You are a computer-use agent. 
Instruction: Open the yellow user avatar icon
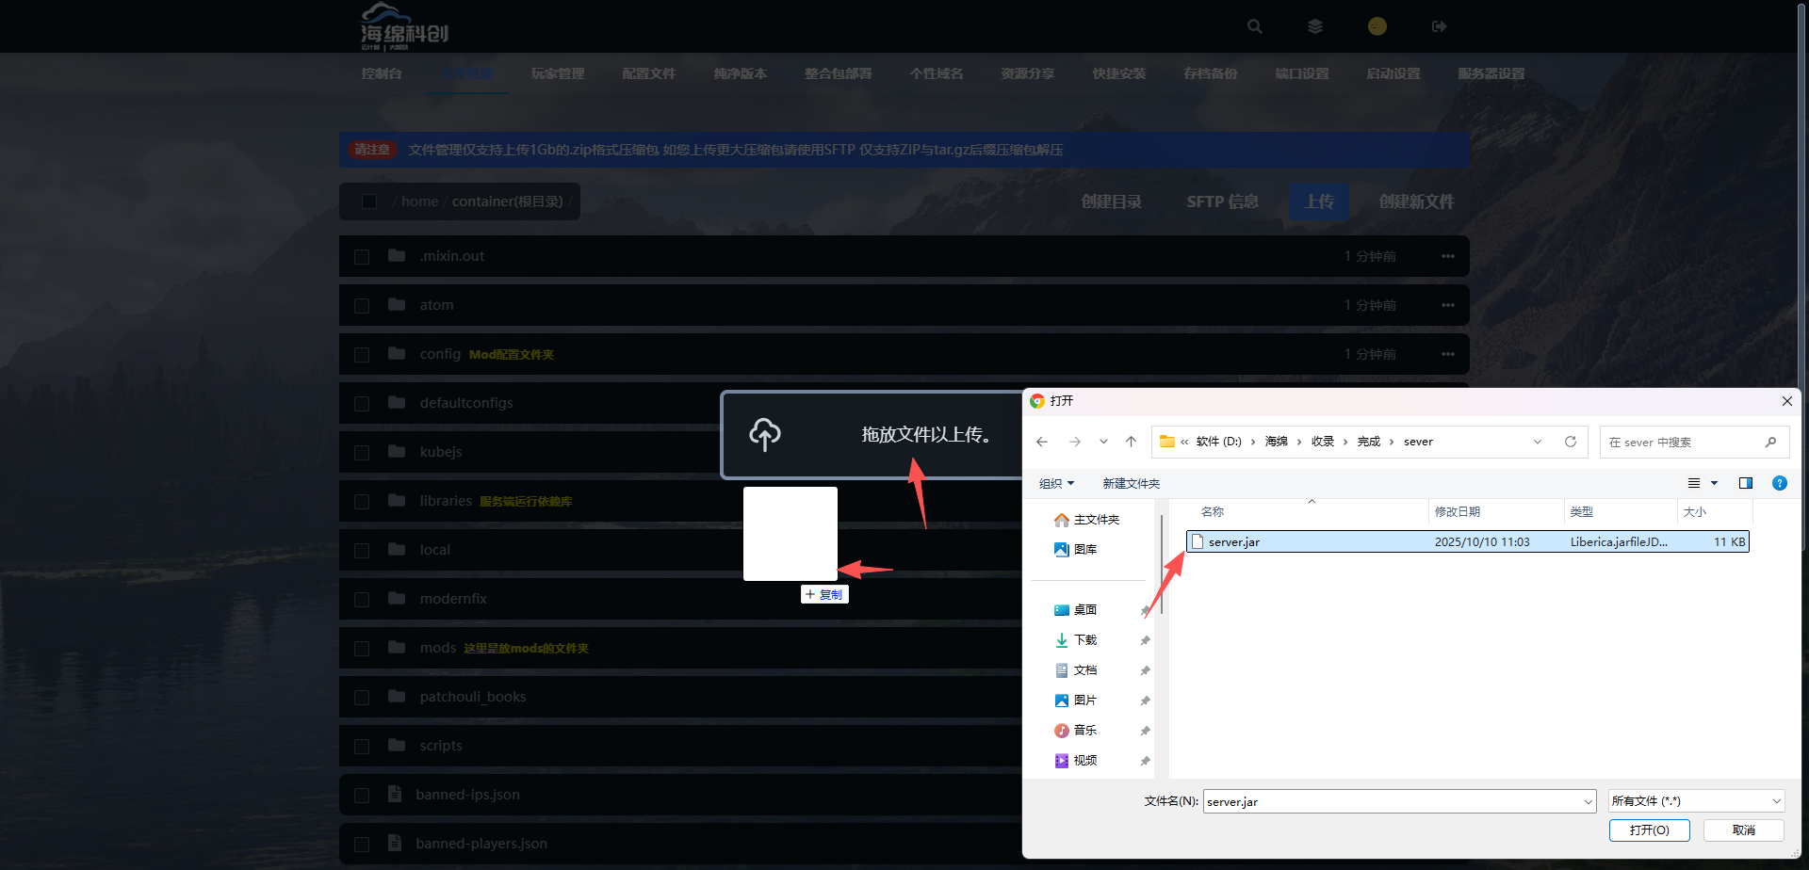click(1377, 26)
